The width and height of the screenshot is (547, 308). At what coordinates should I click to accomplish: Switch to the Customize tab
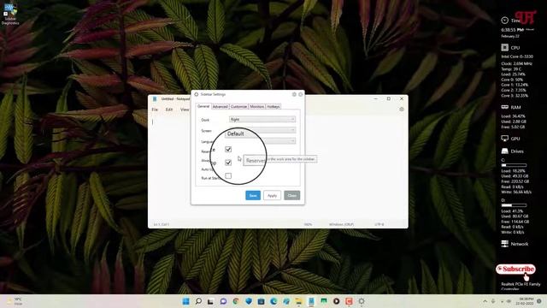click(238, 106)
